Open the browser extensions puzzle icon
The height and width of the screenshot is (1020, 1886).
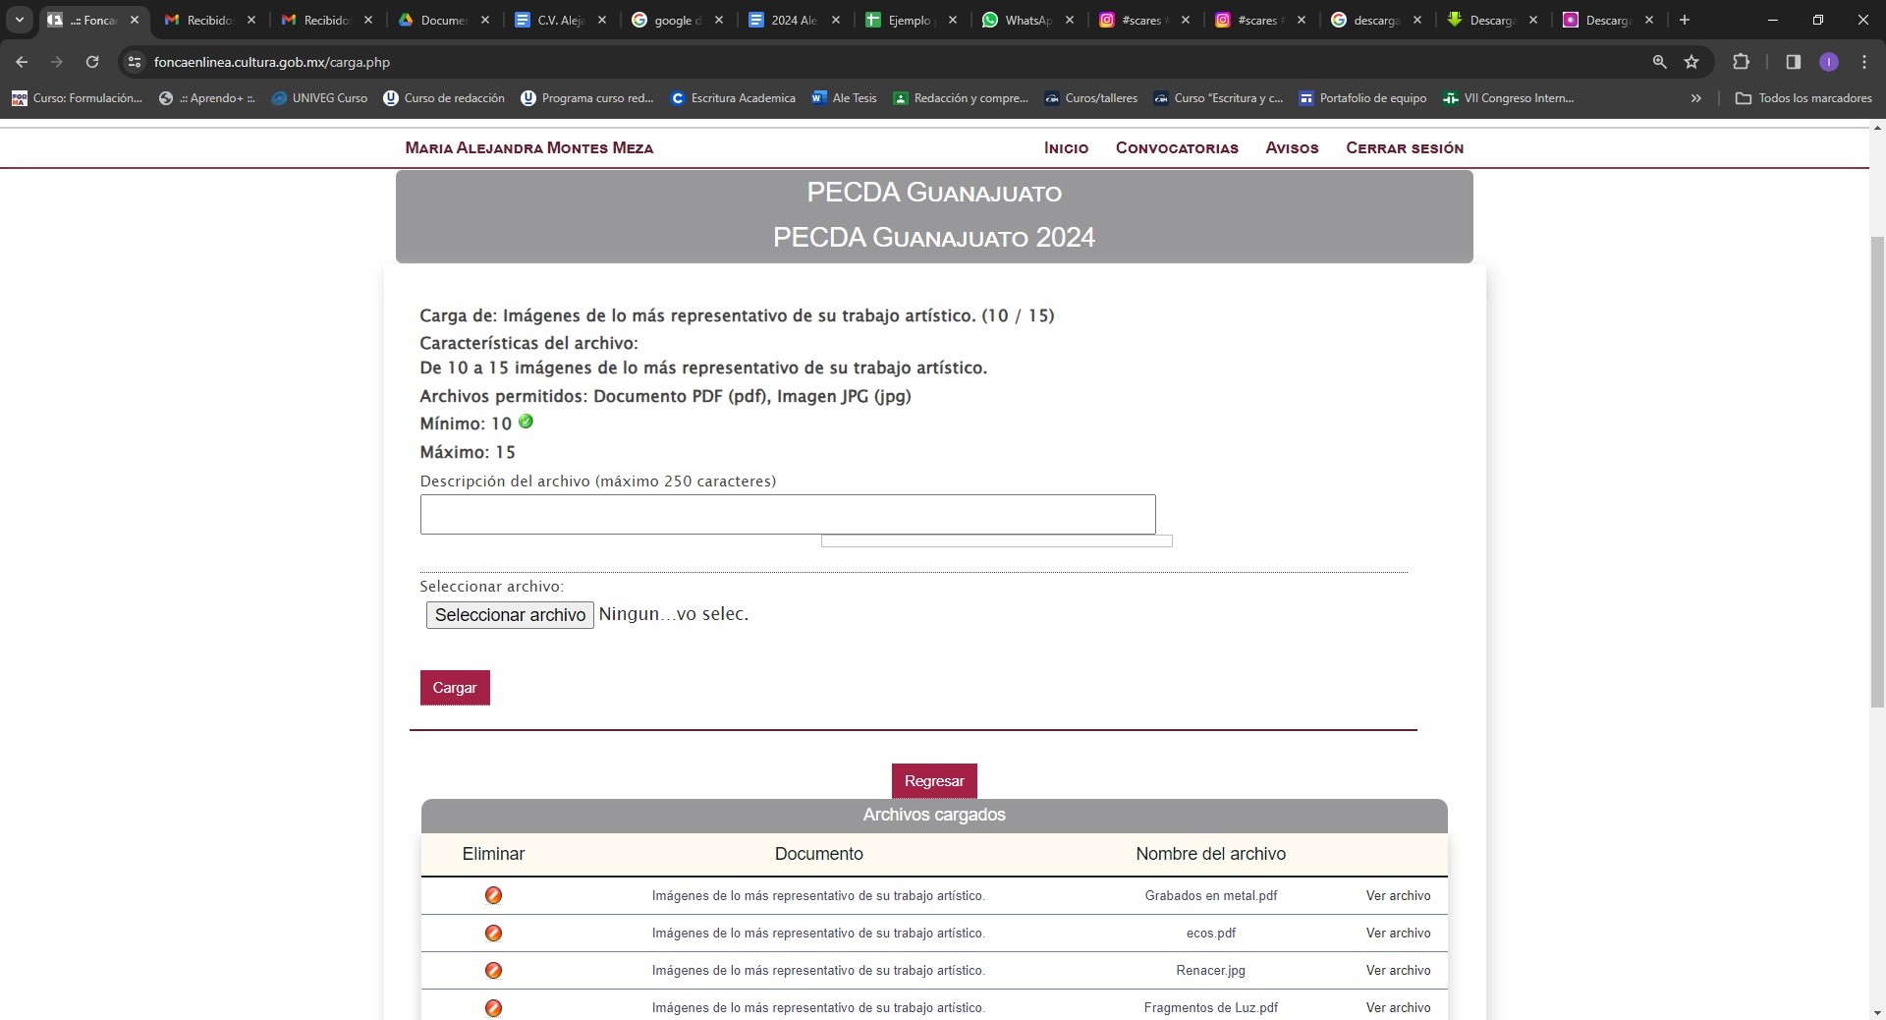(x=1741, y=62)
